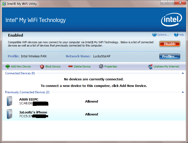Click the blue question mark Help icon
This screenshot has height=143, width=188.
[176, 34]
